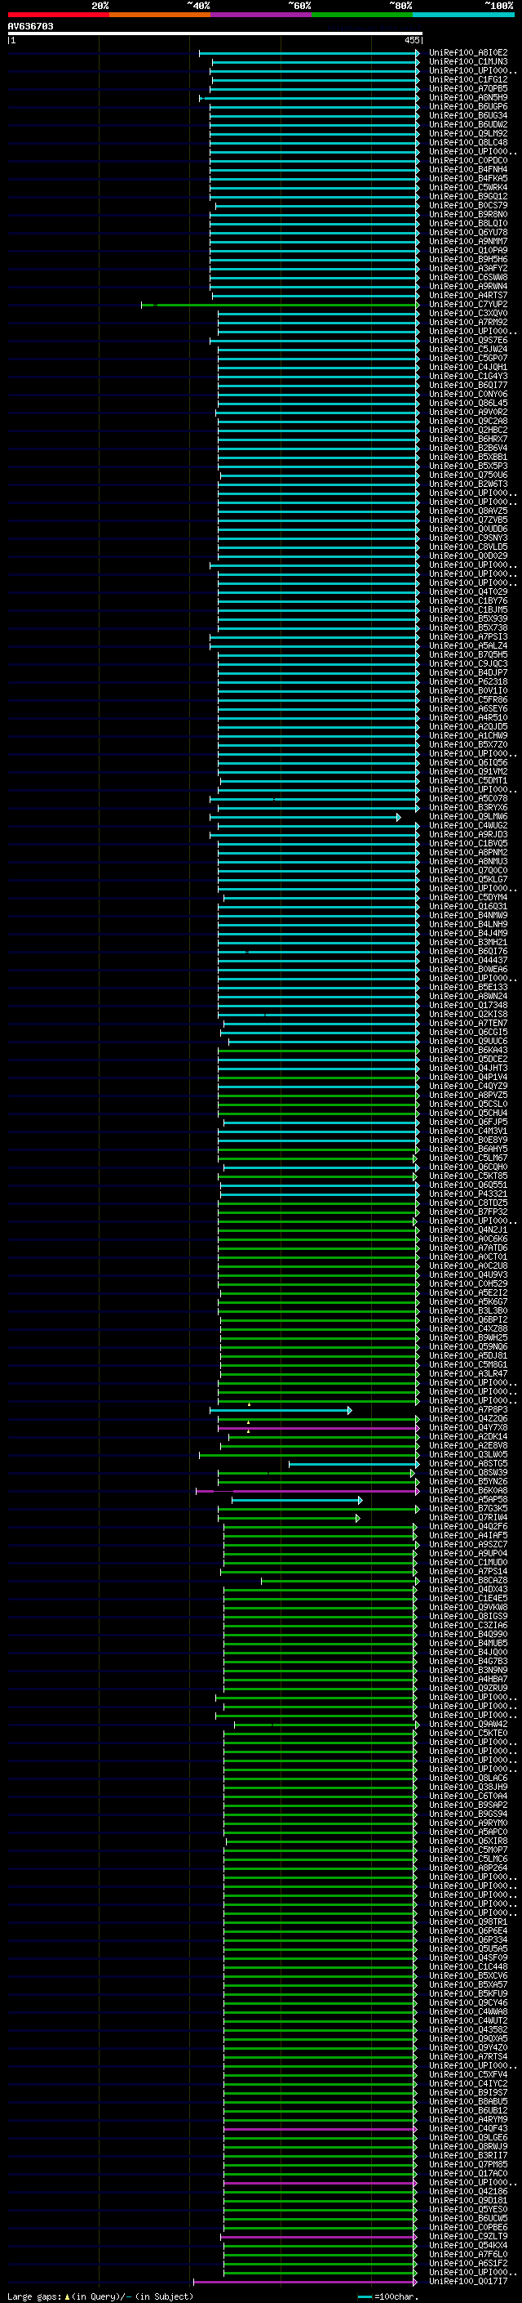Select the UniRef100_Q6IQ56 label
This screenshot has height=2303, width=522.
click(468, 762)
